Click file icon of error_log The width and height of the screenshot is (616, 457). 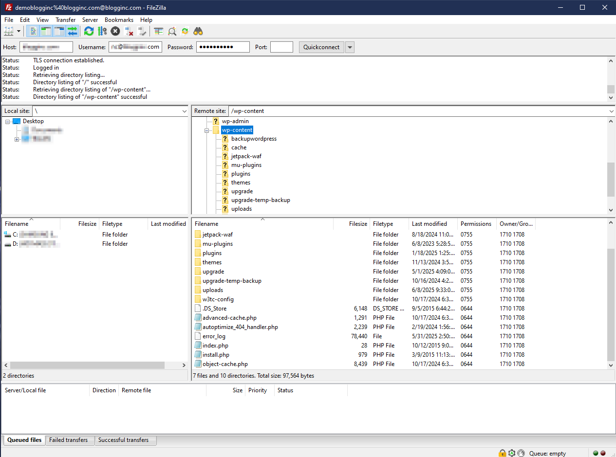point(198,336)
